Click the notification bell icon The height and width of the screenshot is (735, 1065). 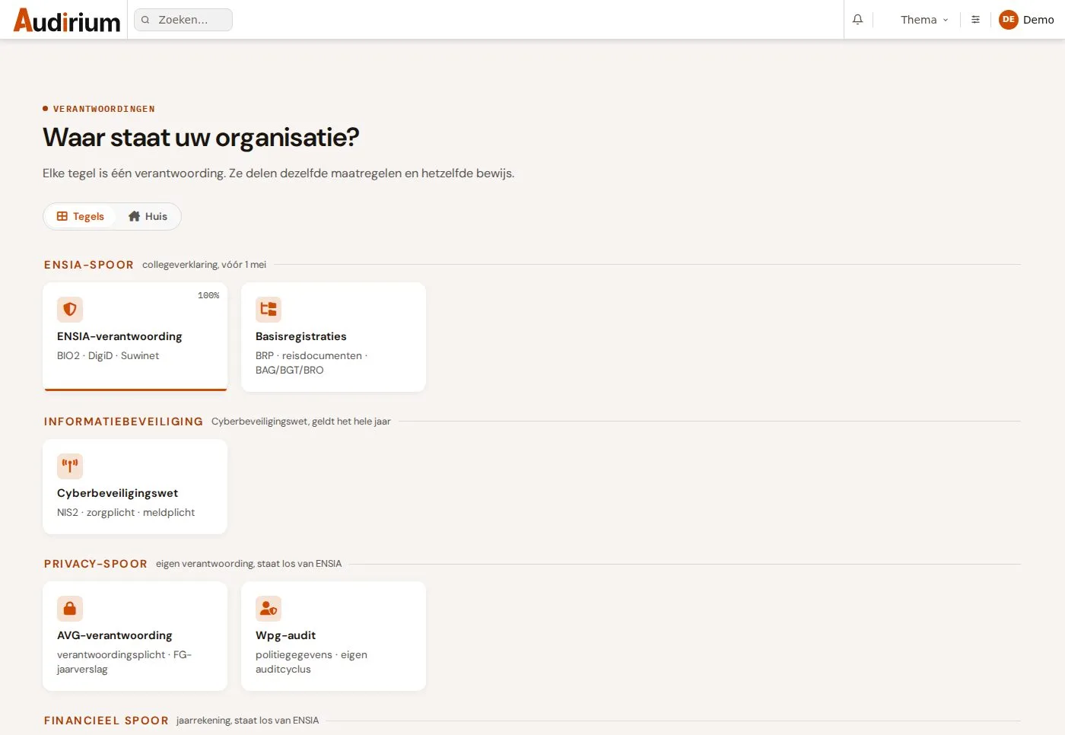click(x=857, y=20)
